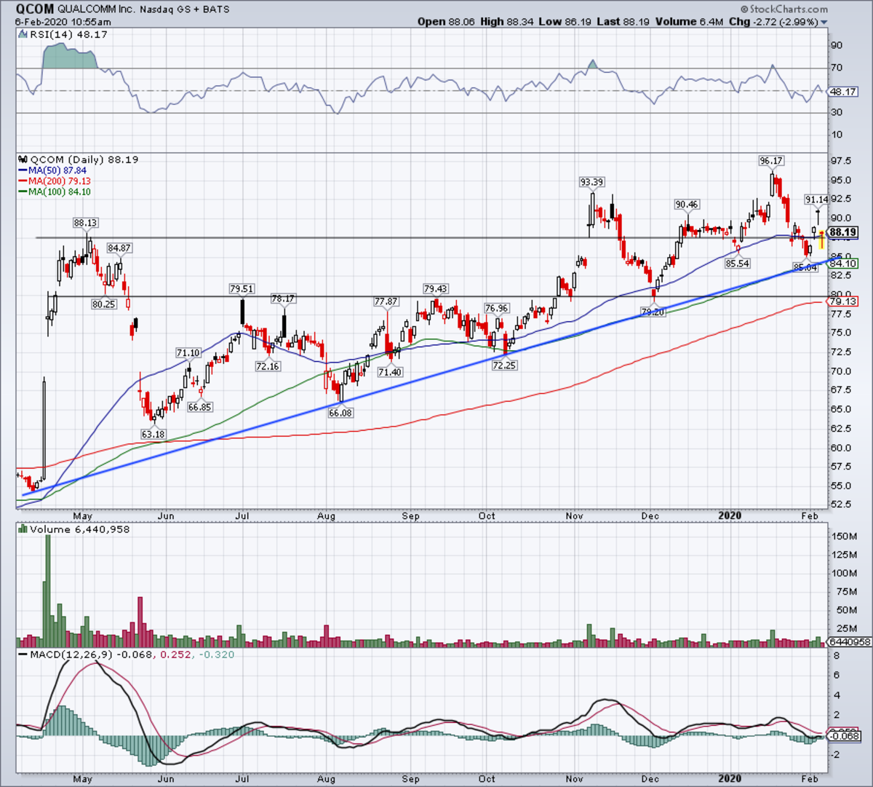Click the 77.87 price label
The height and width of the screenshot is (787, 873).
pyautogui.click(x=386, y=301)
